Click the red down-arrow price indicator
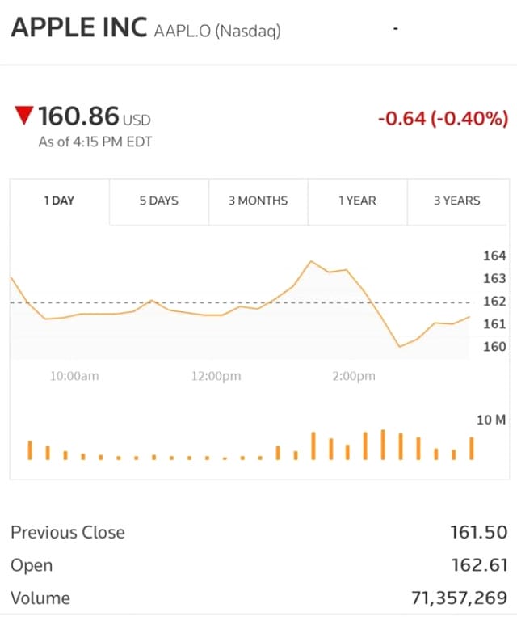This screenshot has width=517, height=621. 24,116
